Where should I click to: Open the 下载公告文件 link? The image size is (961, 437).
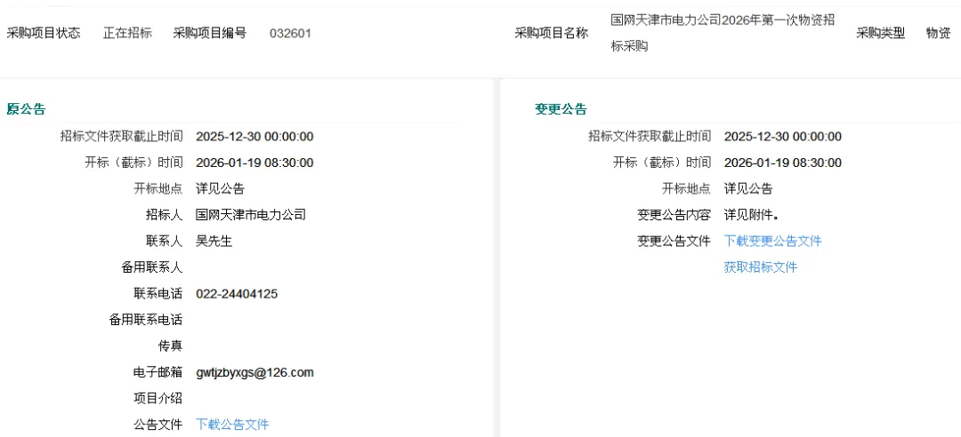[232, 425]
